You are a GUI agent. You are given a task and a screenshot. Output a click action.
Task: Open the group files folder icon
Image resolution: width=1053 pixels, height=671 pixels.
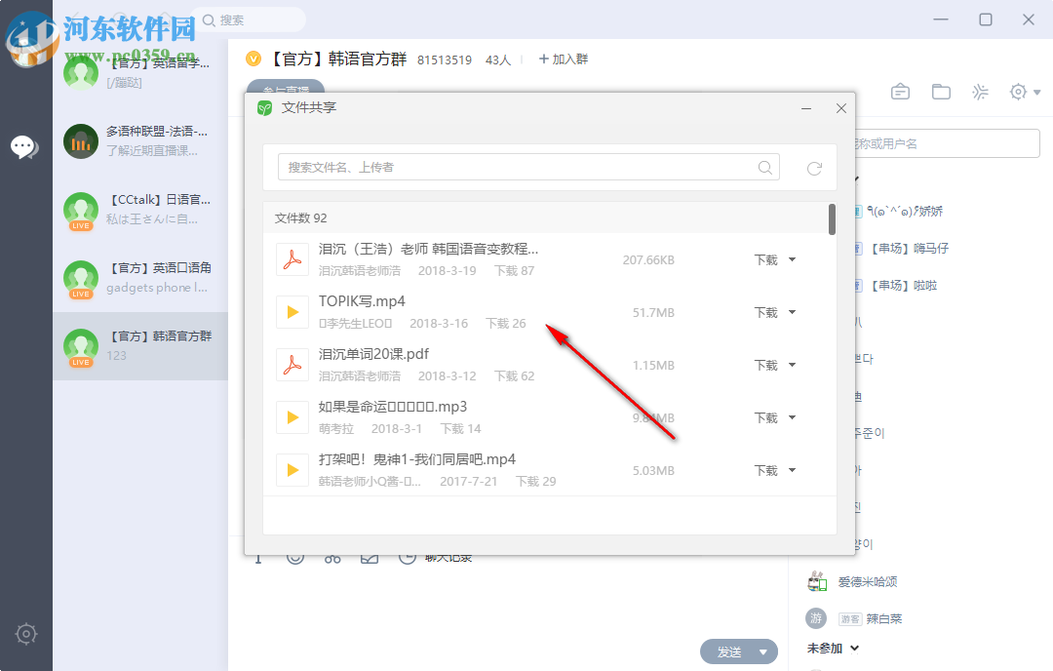(x=941, y=91)
